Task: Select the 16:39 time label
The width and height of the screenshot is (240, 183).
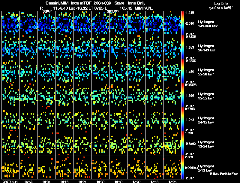Action: click(x=100, y=181)
